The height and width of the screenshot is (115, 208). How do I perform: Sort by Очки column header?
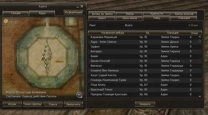pyautogui.click(x=194, y=33)
